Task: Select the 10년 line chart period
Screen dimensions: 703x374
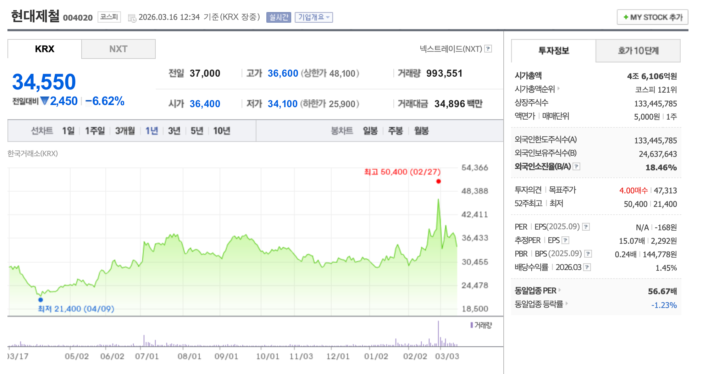Action: (x=222, y=131)
